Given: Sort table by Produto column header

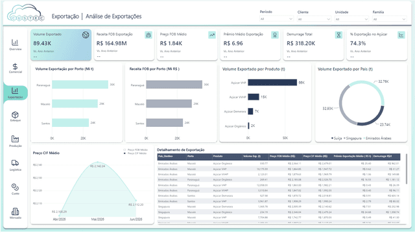Looking at the screenshot, I should pos(227,157).
